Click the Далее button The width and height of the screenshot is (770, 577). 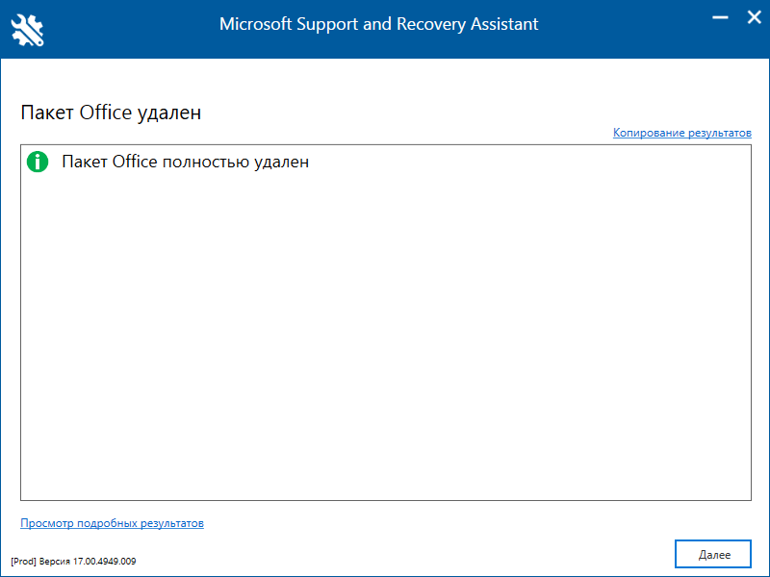(713, 554)
